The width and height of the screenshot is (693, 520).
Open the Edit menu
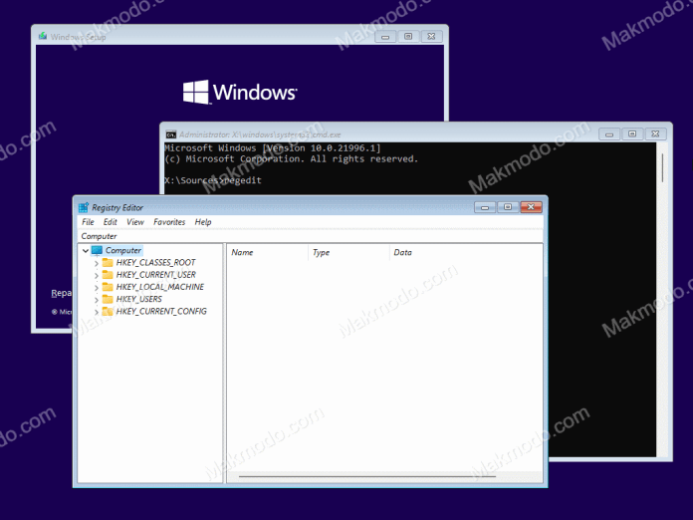[111, 222]
